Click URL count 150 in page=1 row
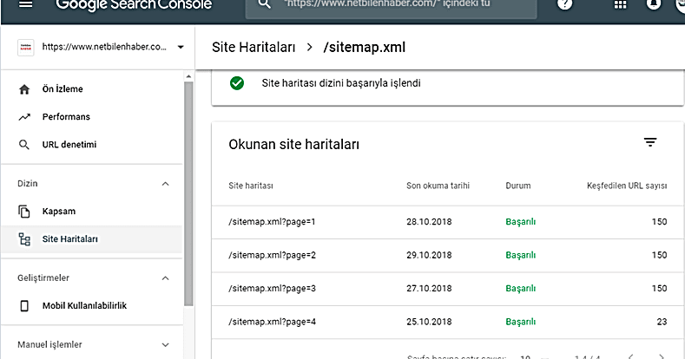This screenshot has width=685, height=359. pos(659,222)
